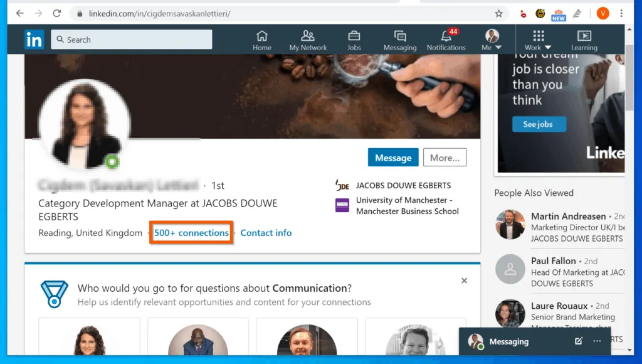Open Paul Fallon's profile
Image resolution: width=642 pixels, height=364 pixels.
tap(553, 261)
